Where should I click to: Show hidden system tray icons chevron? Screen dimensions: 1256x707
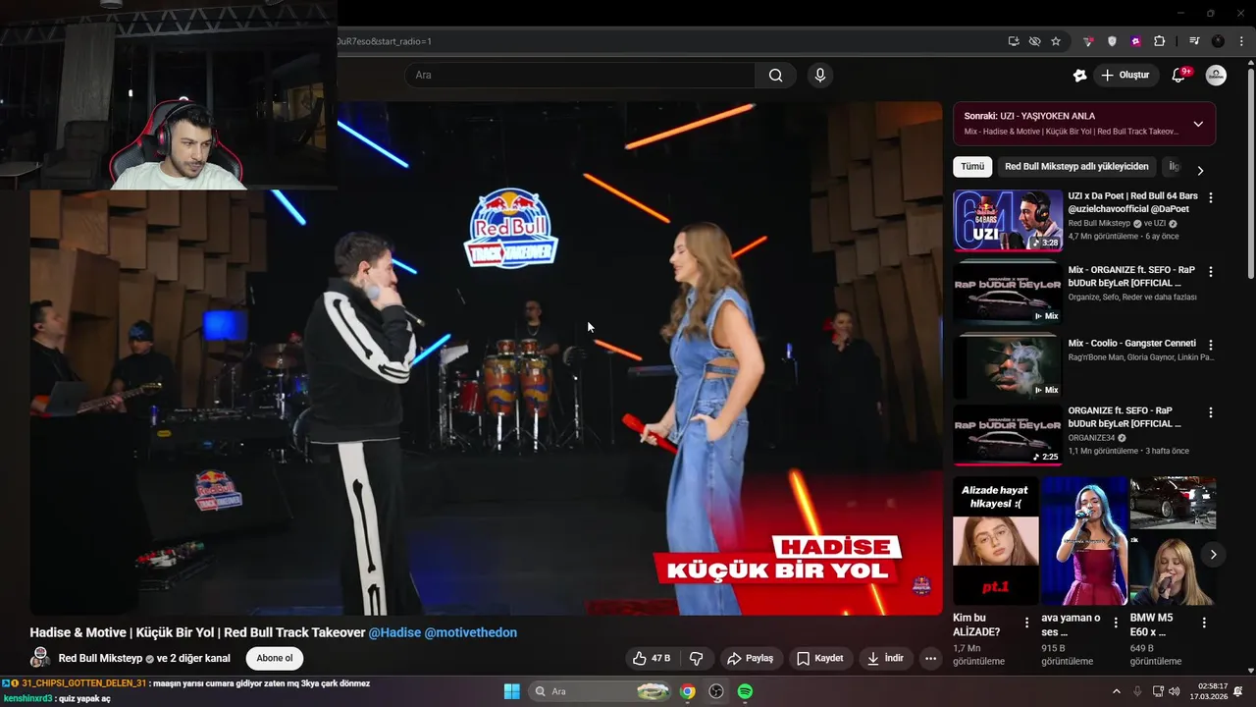(x=1116, y=691)
